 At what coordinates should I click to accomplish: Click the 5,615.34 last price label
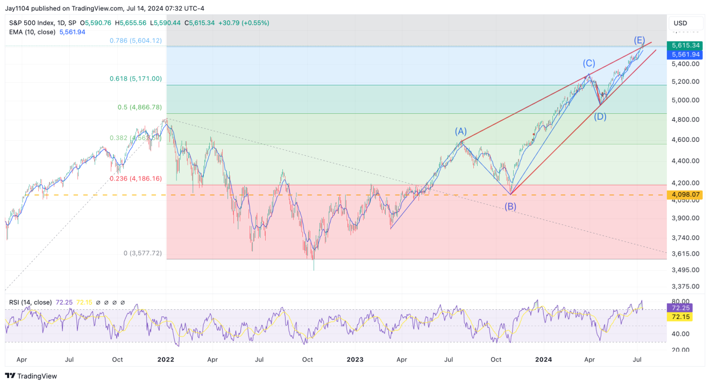tap(685, 46)
